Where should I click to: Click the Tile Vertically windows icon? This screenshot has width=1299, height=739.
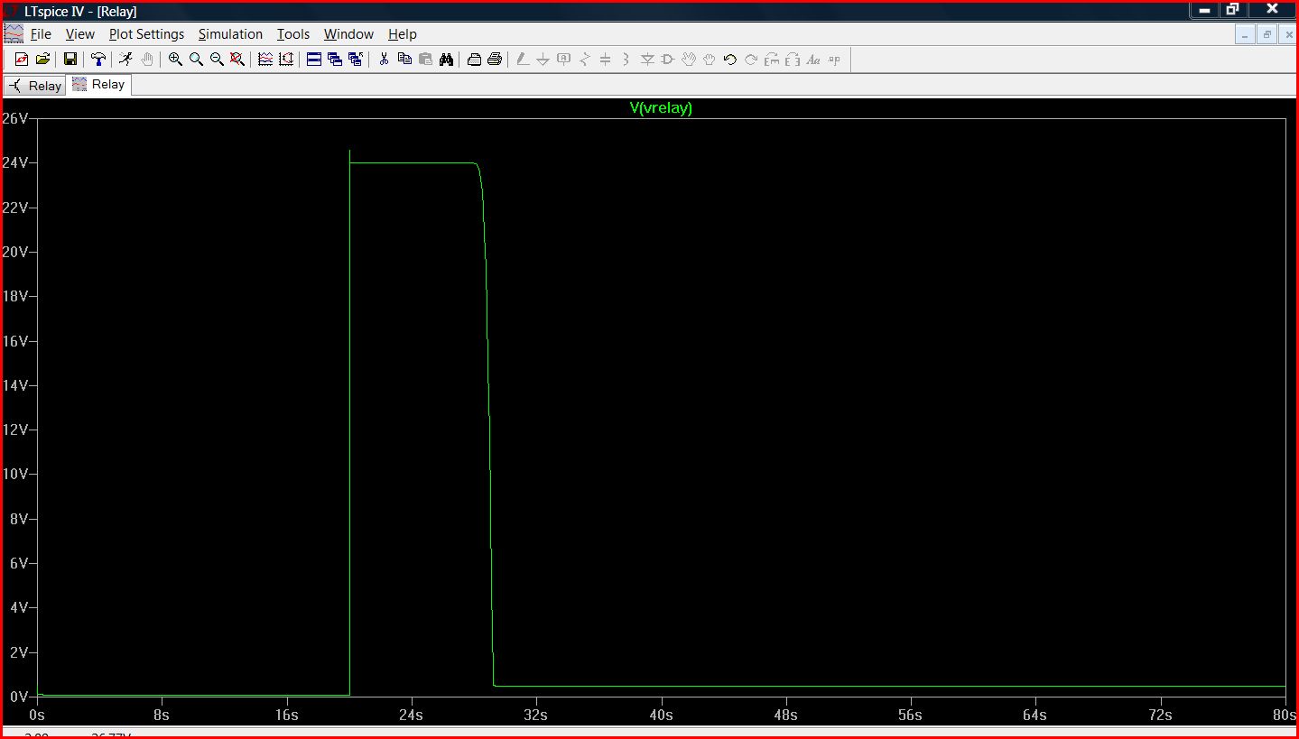pos(335,60)
